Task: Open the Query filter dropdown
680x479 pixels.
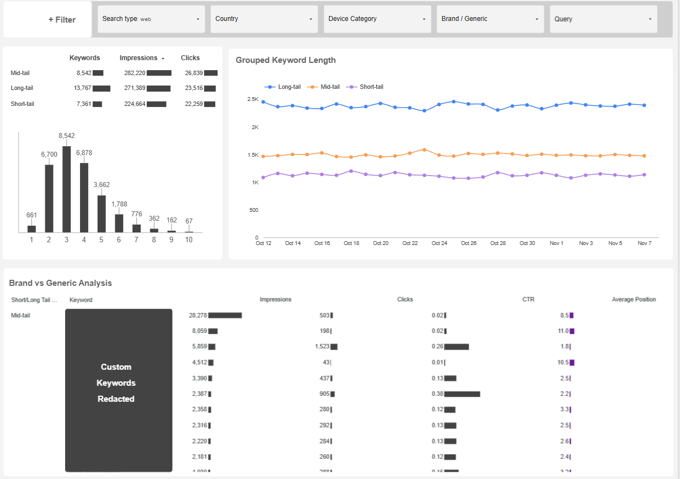Action: (x=603, y=19)
